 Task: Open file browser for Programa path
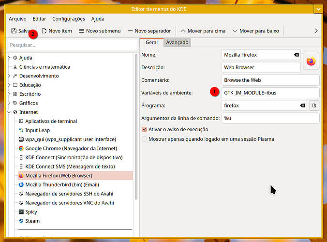coord(314,106)
